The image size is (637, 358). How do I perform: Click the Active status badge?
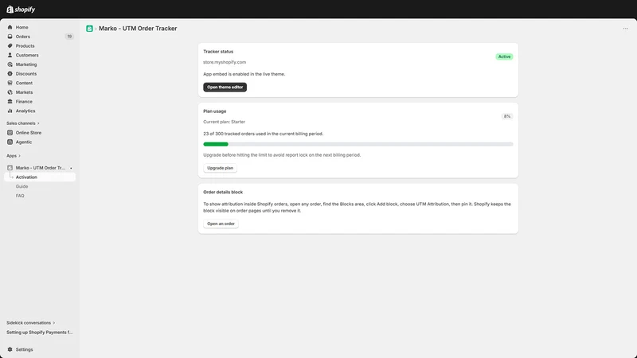click(x=504, y=56)
